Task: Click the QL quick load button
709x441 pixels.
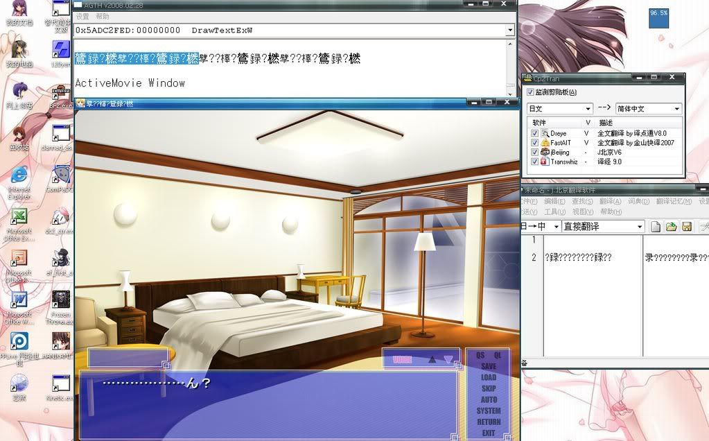Action: (498, 356)
